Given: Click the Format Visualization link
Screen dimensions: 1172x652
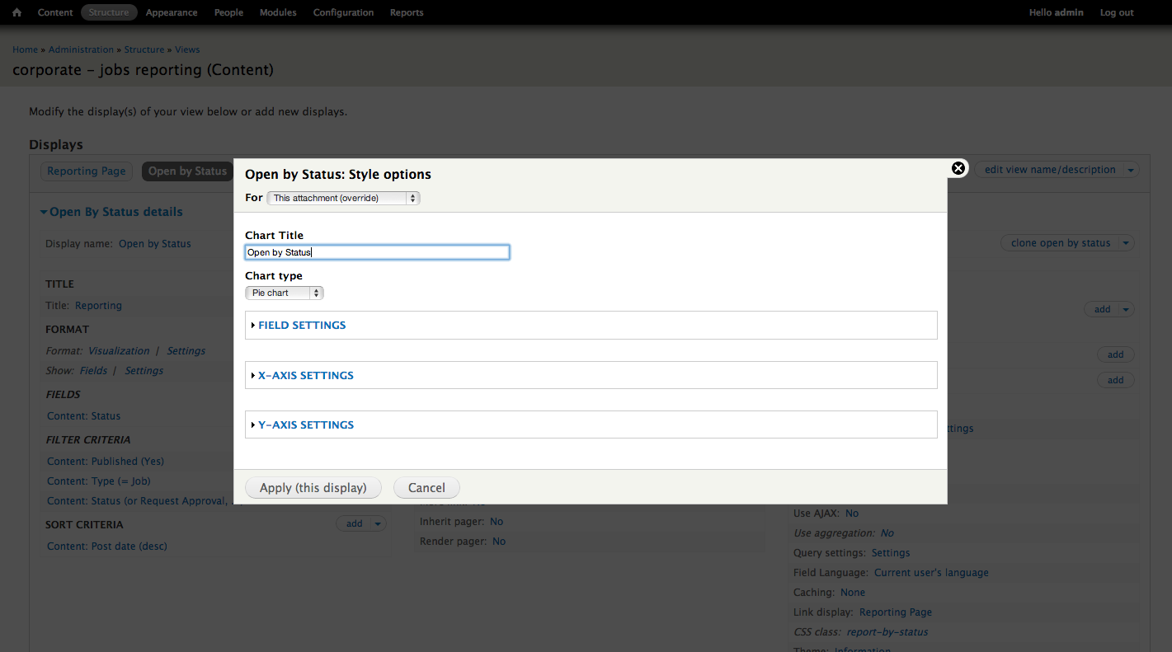Looking at the screenshot, I should [119, 351].
